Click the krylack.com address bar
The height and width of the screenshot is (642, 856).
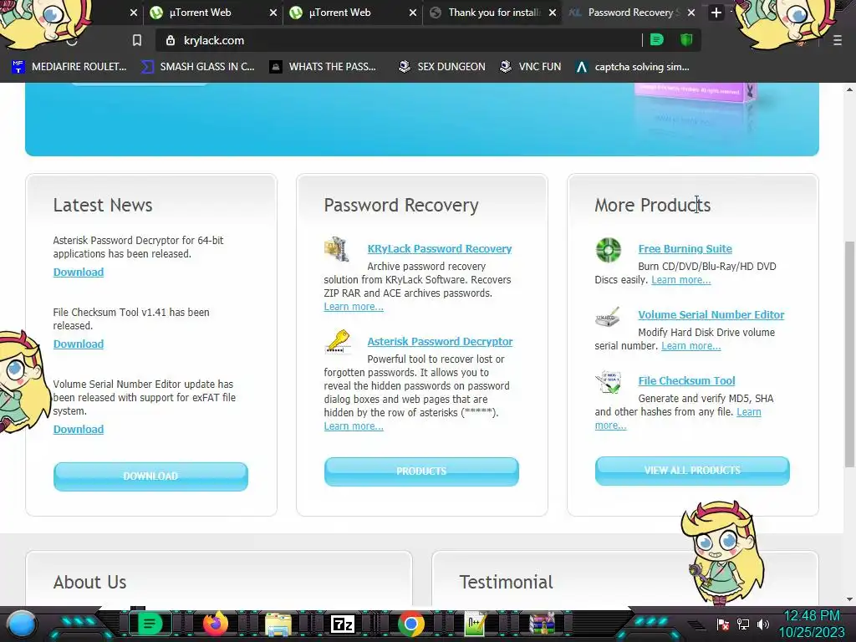(x=399, y=40)
